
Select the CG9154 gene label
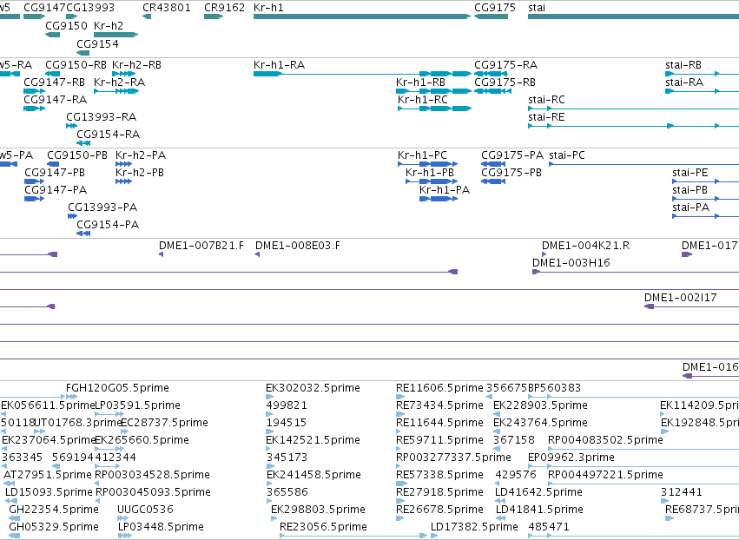97,43
